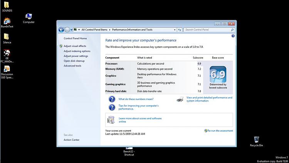Open Advanced tools link

(72, 66)
